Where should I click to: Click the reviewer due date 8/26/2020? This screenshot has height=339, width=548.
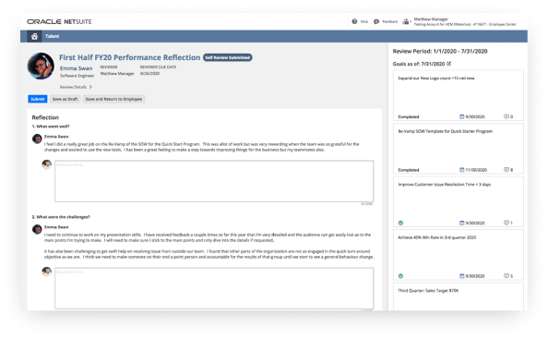[150, 74]
